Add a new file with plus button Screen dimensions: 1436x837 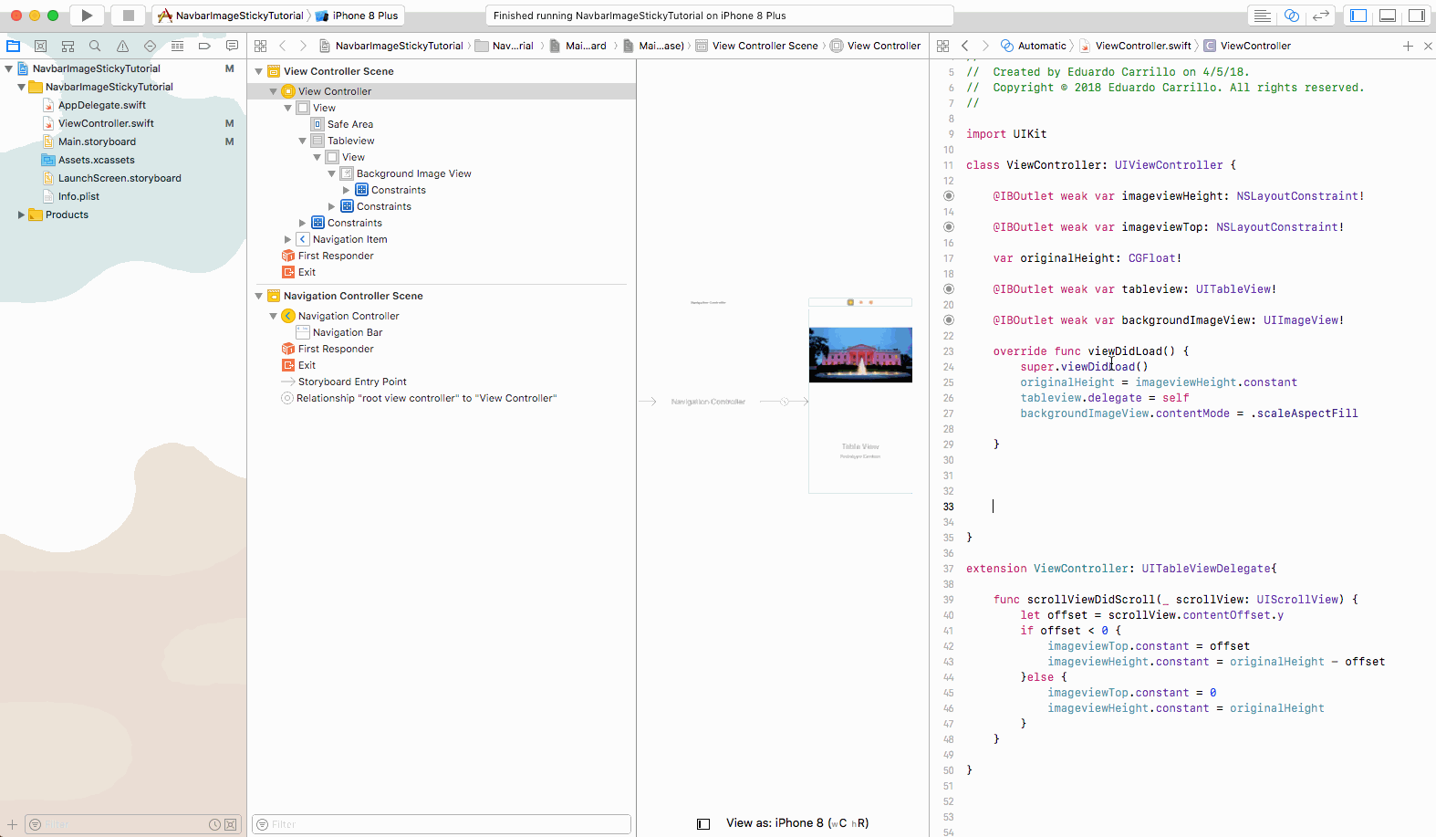[x=13, y=824]
